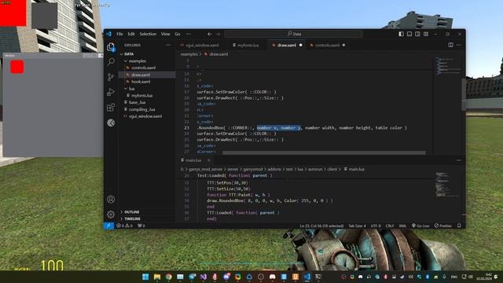
Task: Open the Accounts menu in activity bar
Action: (111, 199)
